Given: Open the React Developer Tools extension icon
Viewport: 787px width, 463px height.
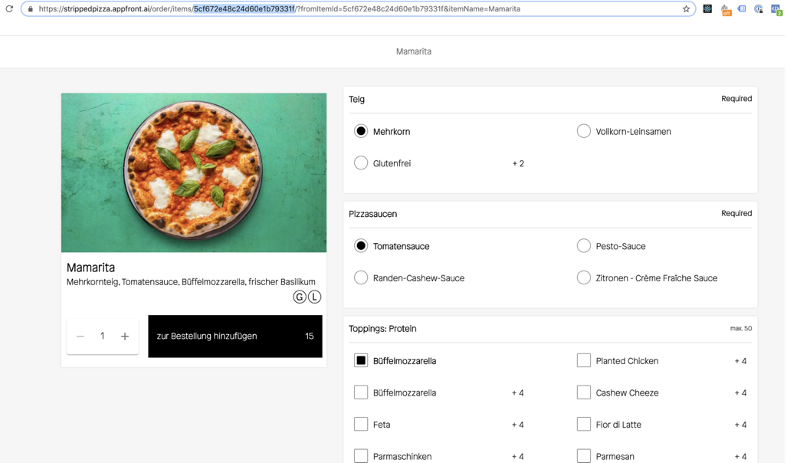Looking at the screenshot, I should click(x=707, y=8).
